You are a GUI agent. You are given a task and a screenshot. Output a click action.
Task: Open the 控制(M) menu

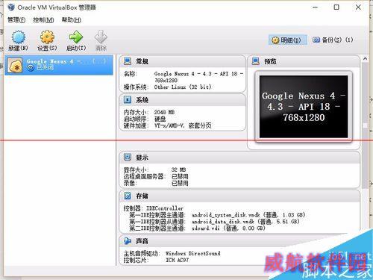coord(43,20)
